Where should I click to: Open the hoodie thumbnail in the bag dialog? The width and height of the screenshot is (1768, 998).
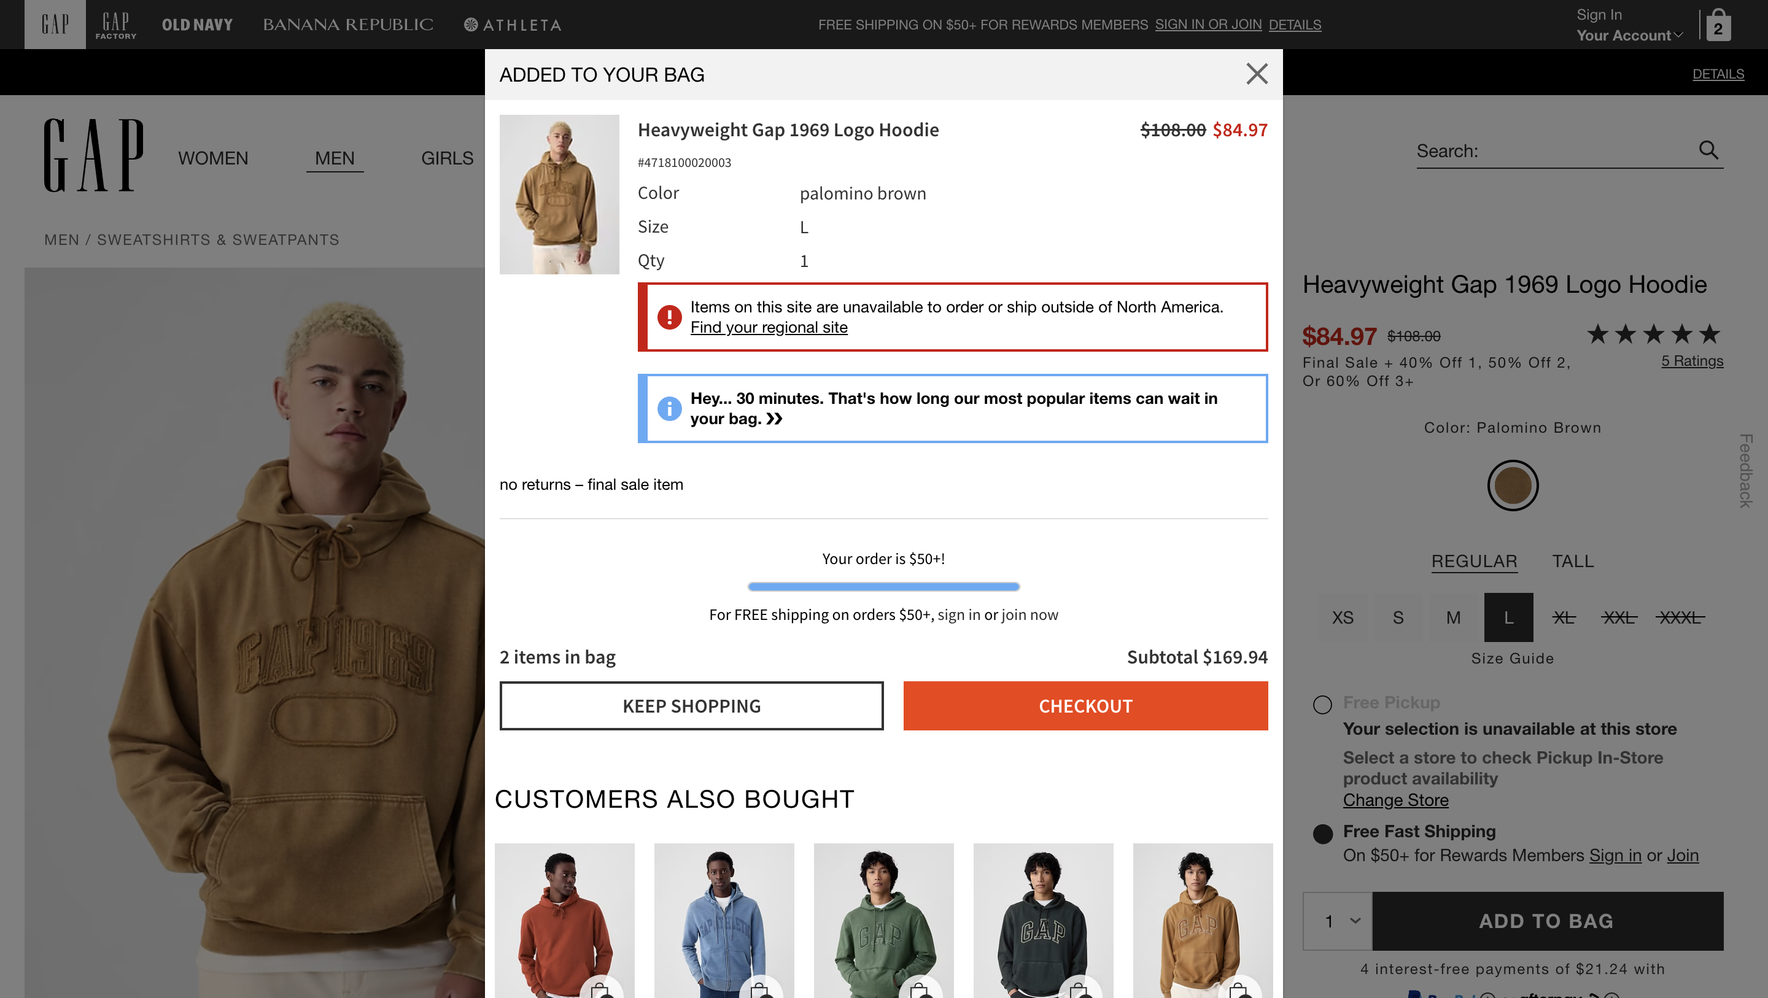pyautogui.click(x=559, y=194)
